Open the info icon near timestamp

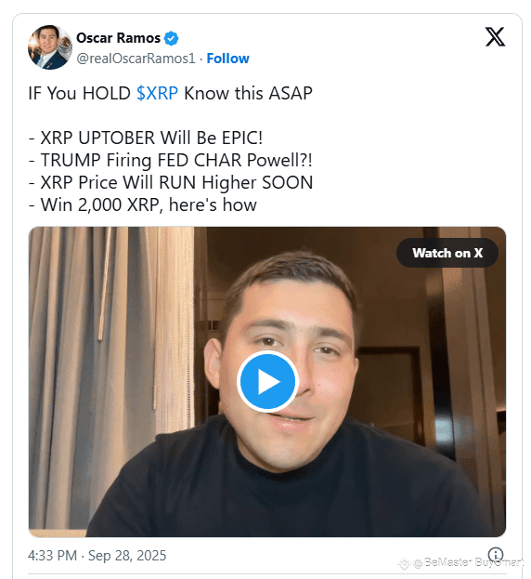point(495,555)
